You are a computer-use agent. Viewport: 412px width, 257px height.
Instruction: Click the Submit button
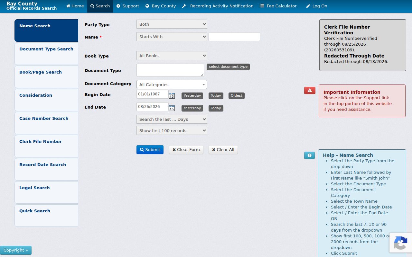[150, 150]
